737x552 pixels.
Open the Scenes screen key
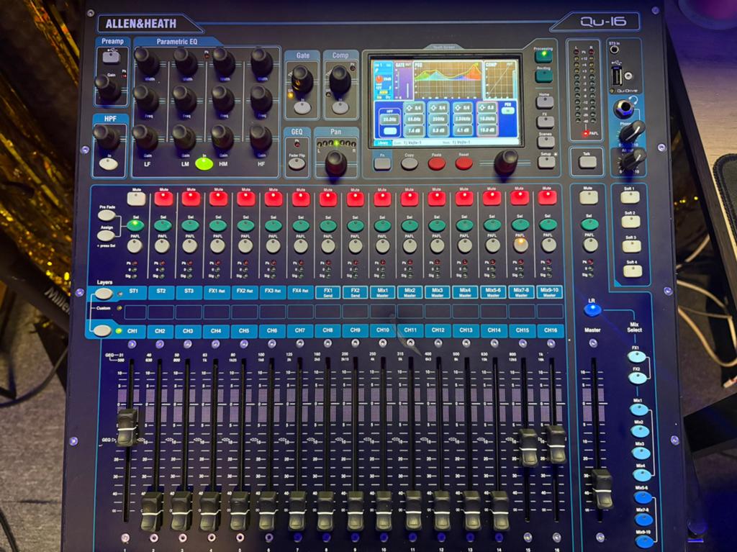pos(546,142)
